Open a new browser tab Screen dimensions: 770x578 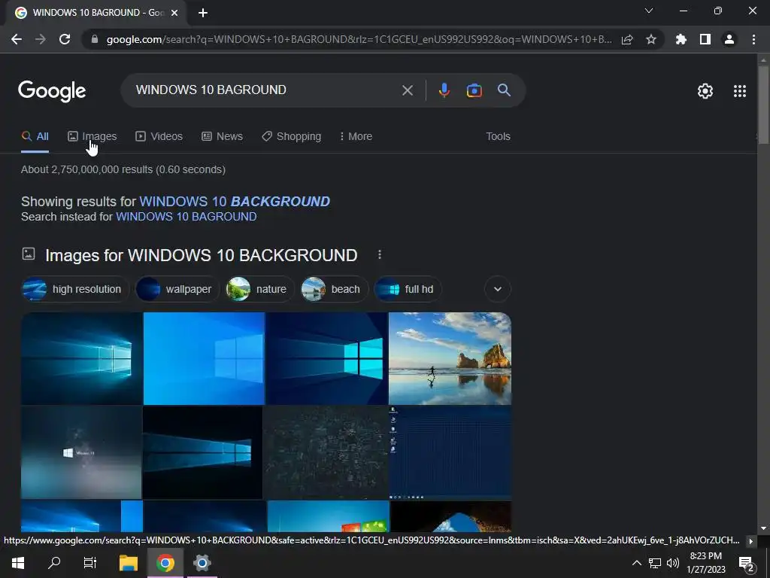click(x=203, y=13)
